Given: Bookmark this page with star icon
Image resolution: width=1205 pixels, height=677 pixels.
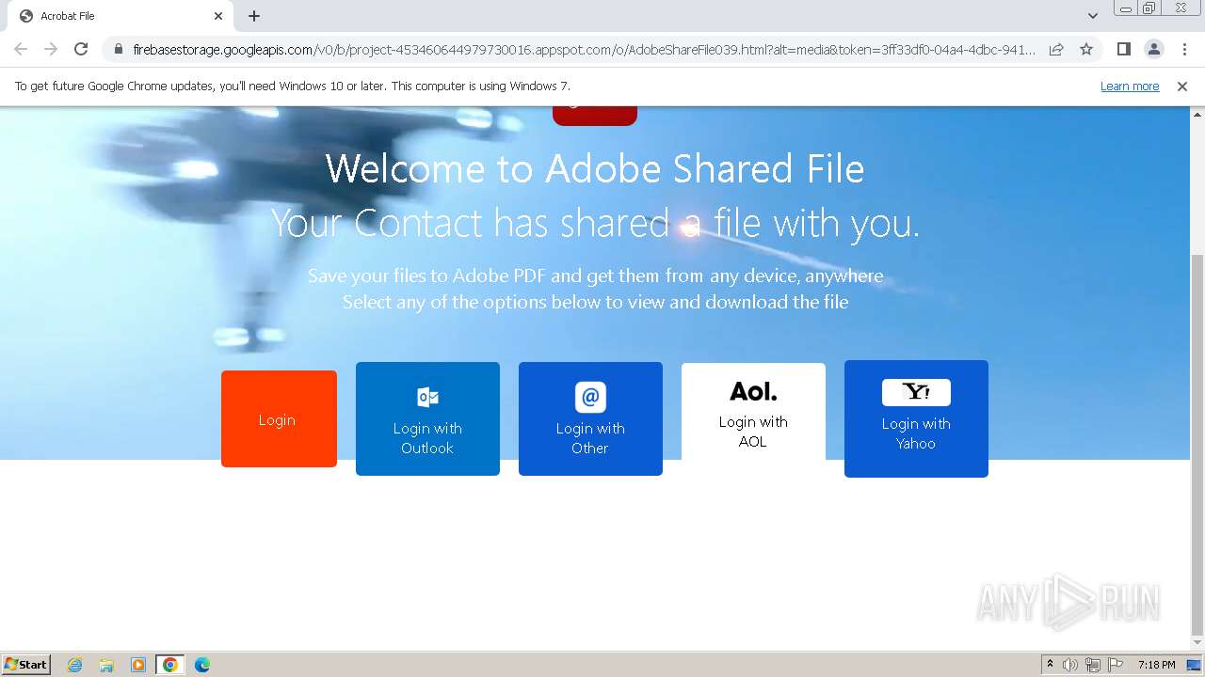Looking at the screenshot, I should 1086,49.
